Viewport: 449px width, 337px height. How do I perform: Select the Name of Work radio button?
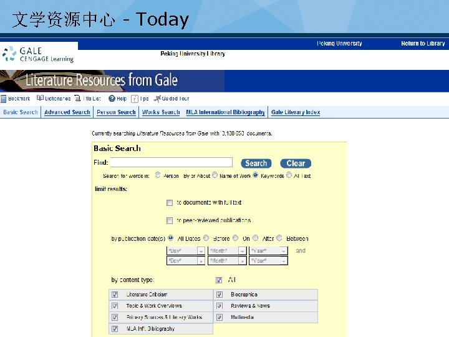tap(215, 175)
